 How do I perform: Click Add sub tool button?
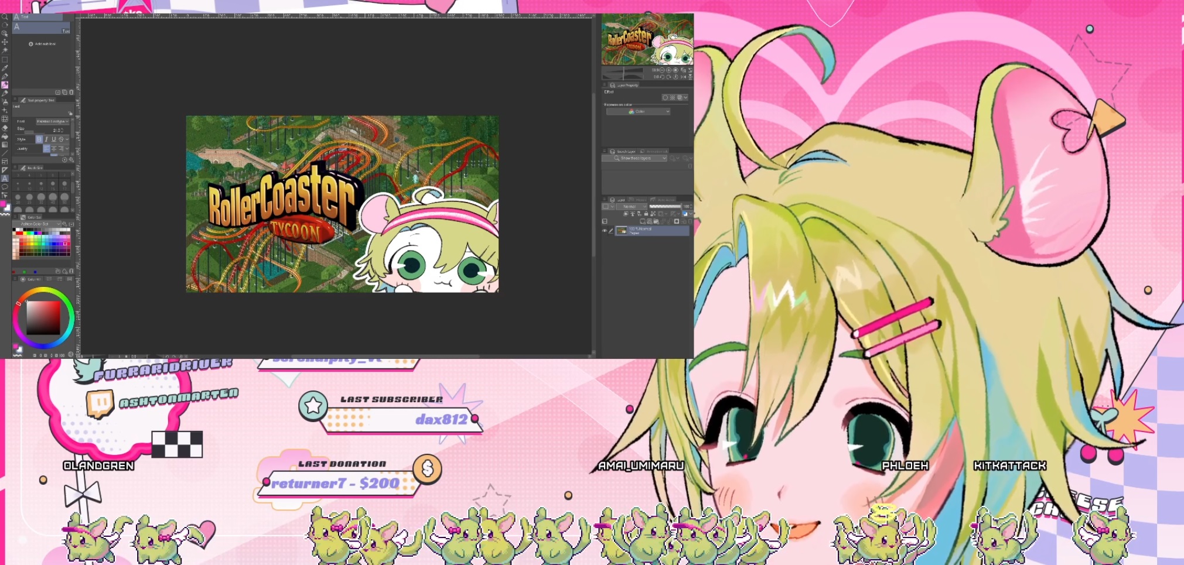point(42,44)
